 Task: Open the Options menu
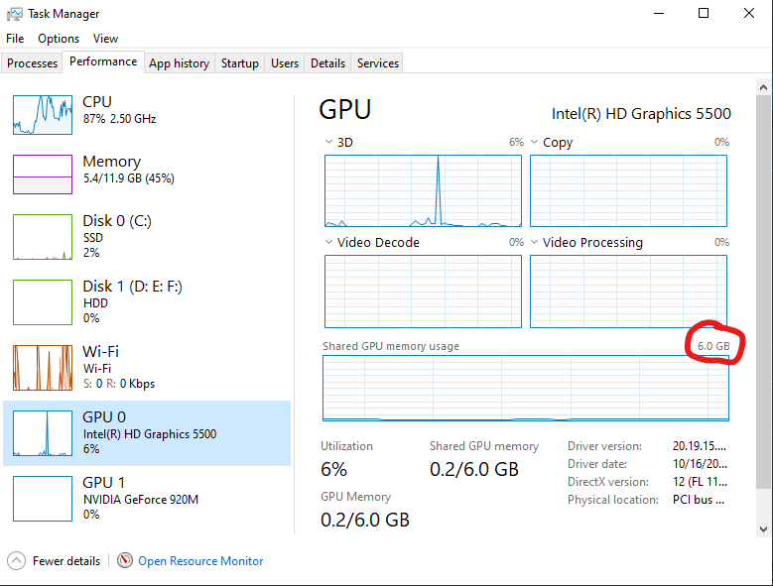pyautogui.click(x=59, y=39)
